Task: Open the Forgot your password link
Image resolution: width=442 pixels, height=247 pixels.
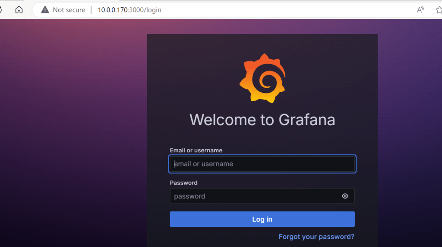Action: click(316, 237)
